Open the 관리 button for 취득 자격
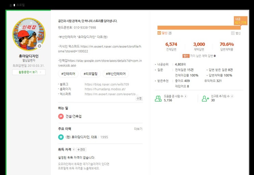Image resolution: width=254 pixels, height=175 pixels. [81, 150]
